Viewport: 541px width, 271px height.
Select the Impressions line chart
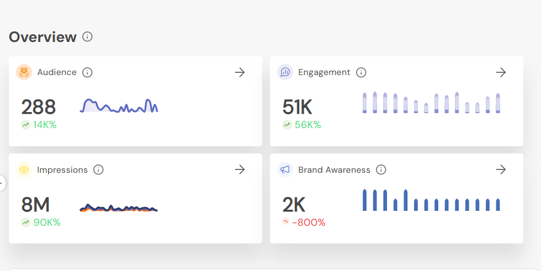pyautogui.click(x=119, y=208)
